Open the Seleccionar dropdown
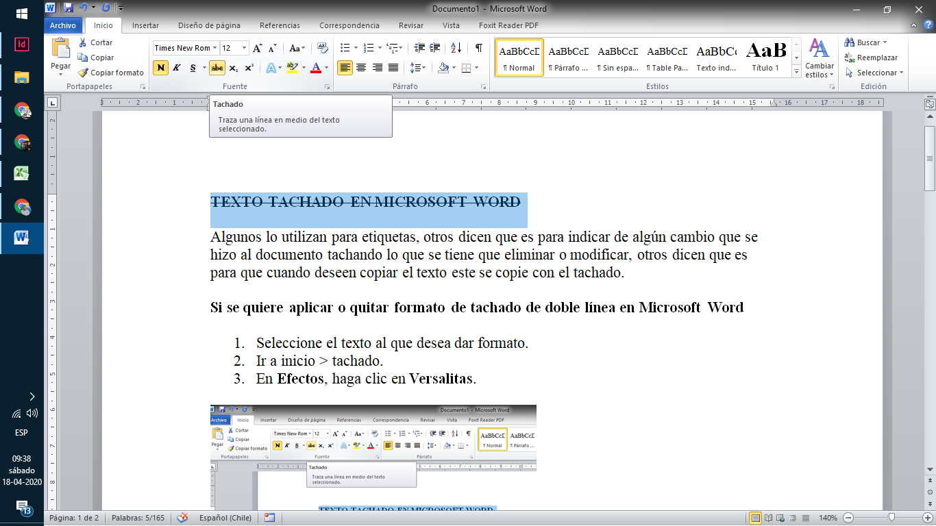Image resolution: width=936 pixels, height=526 pixels. 875,73
